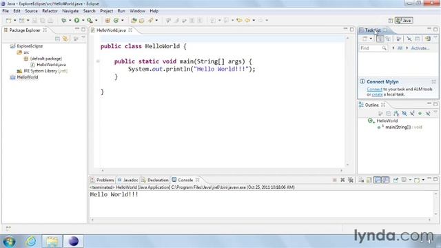
Task: Open Windows Explorer from the taskbar
Action: (x=52, y=241)
